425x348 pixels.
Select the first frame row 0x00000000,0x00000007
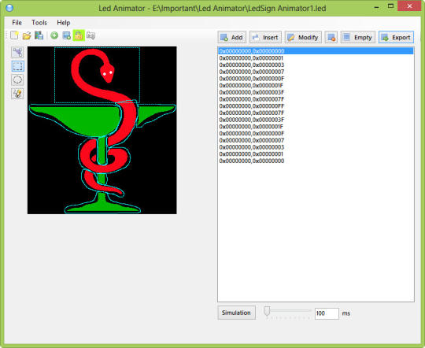(x=316, y=72)
